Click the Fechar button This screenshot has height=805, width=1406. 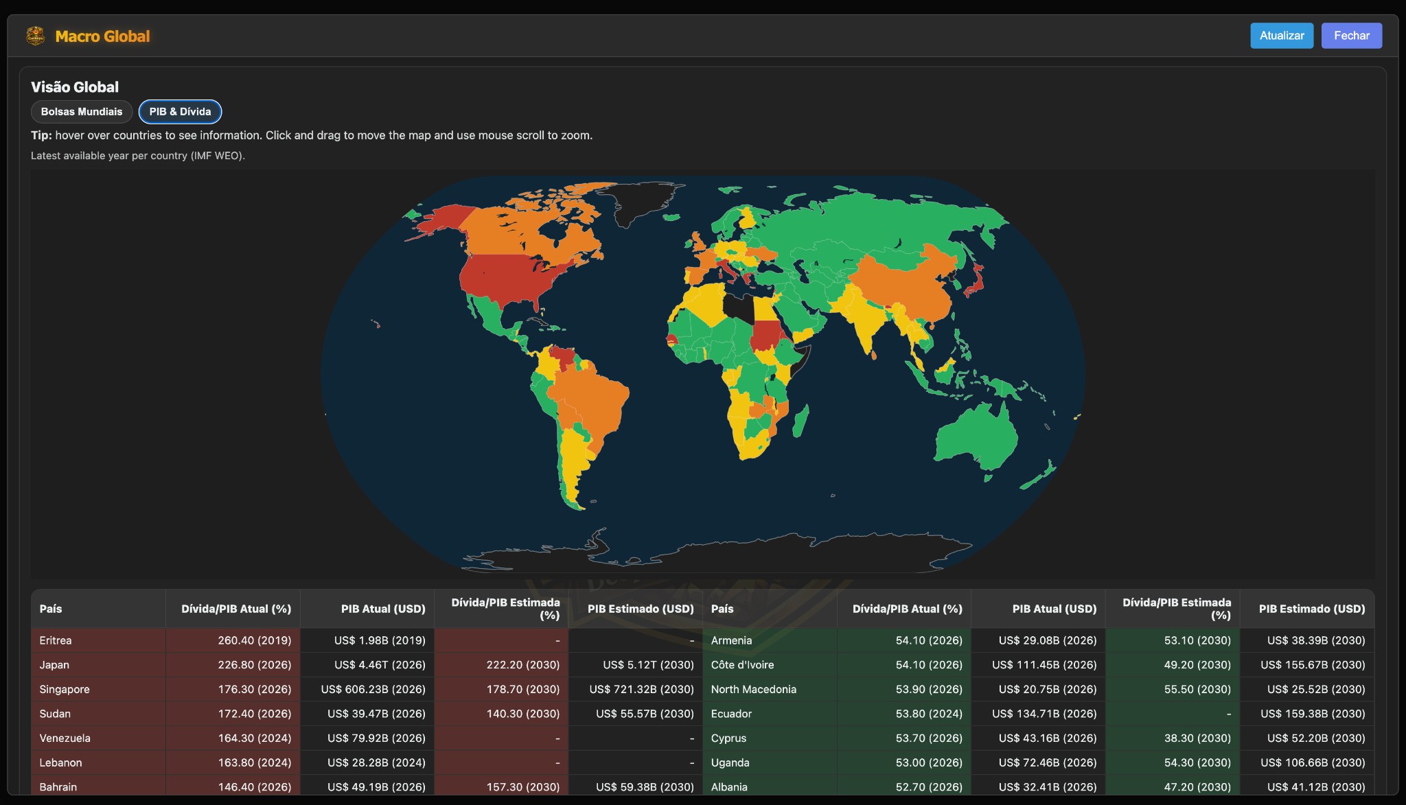(x=1350, y=35)
